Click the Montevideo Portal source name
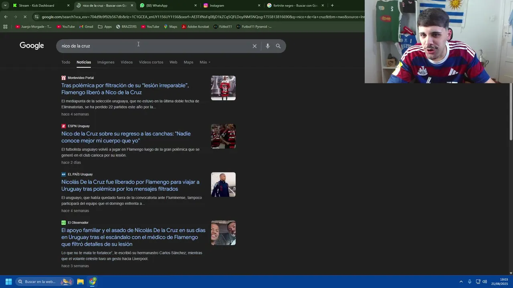This screenshot has width=513, height=288. (x=81, y=78)
